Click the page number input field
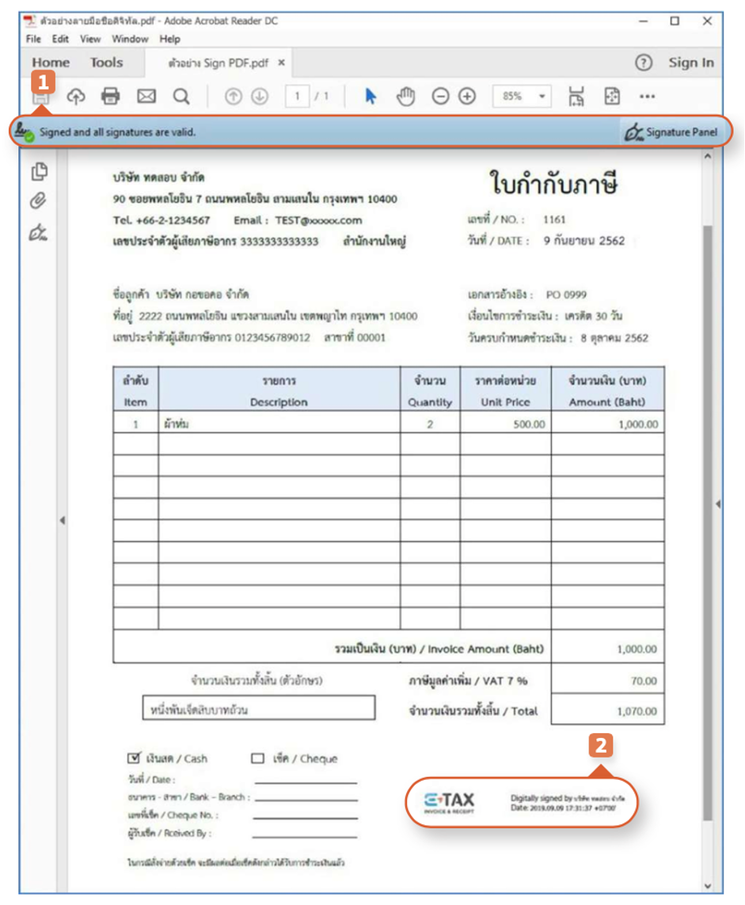This screenshot has width=745, height=905. 298,97
